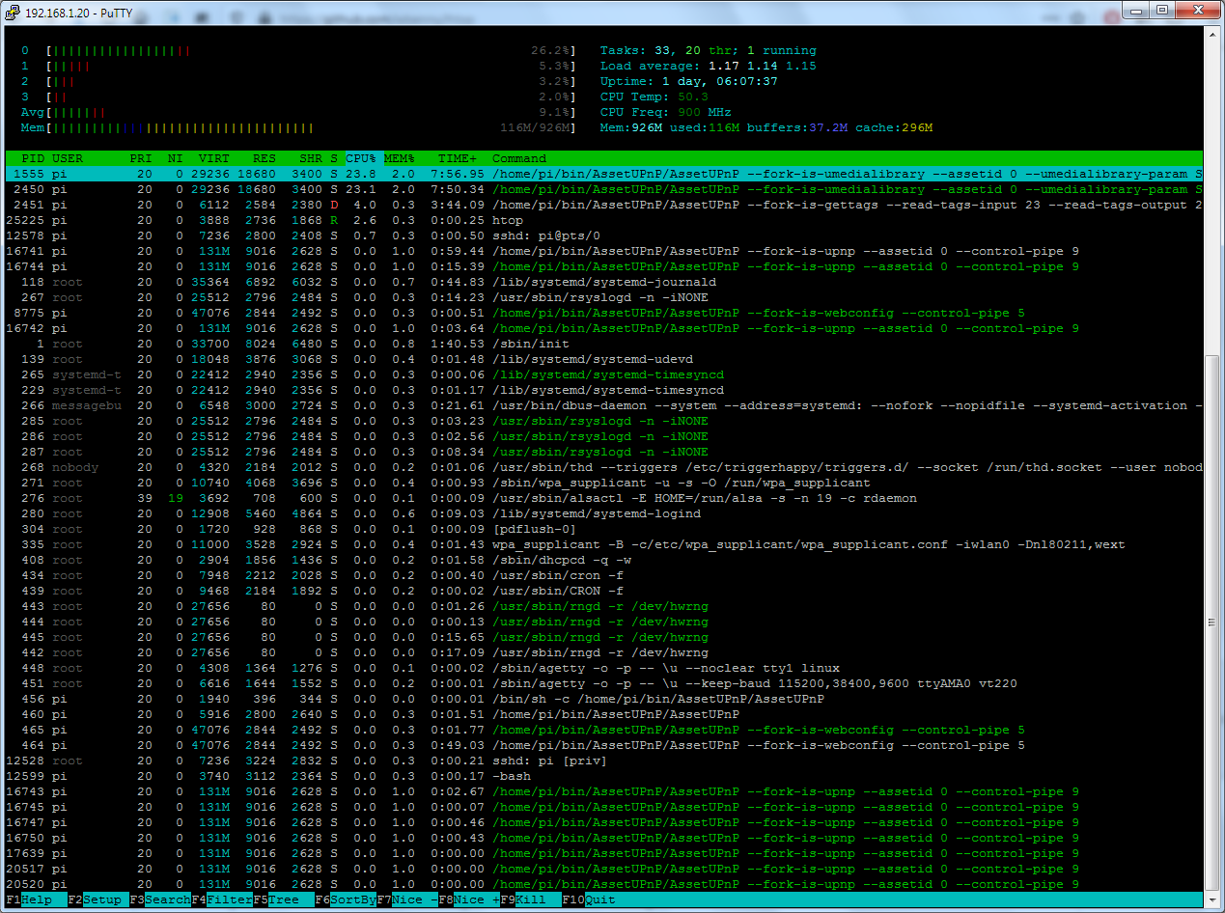Sort by PRI column header

[141, 158]
